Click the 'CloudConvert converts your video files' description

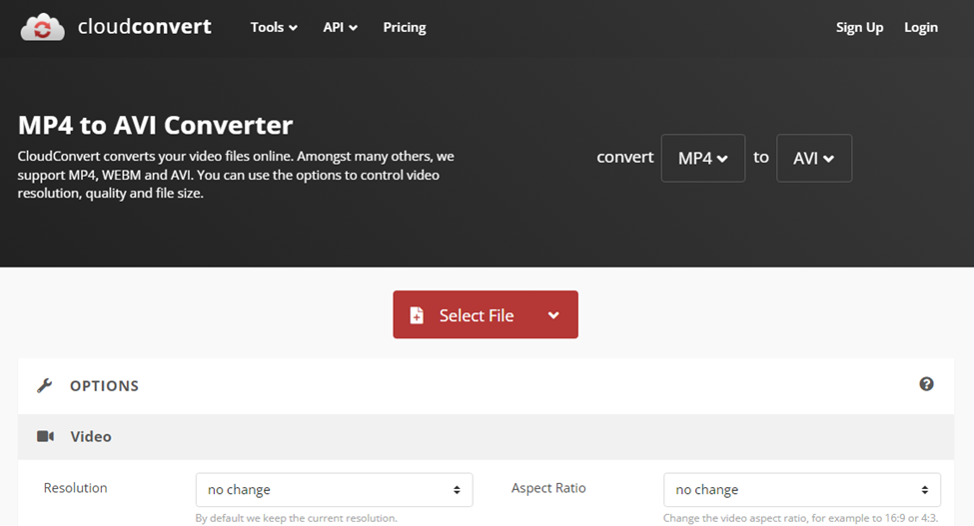(x=236, y=175)
